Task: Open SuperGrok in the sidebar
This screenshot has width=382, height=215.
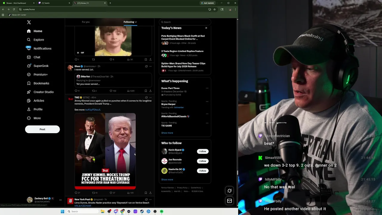Action: (x=38, y=66)
